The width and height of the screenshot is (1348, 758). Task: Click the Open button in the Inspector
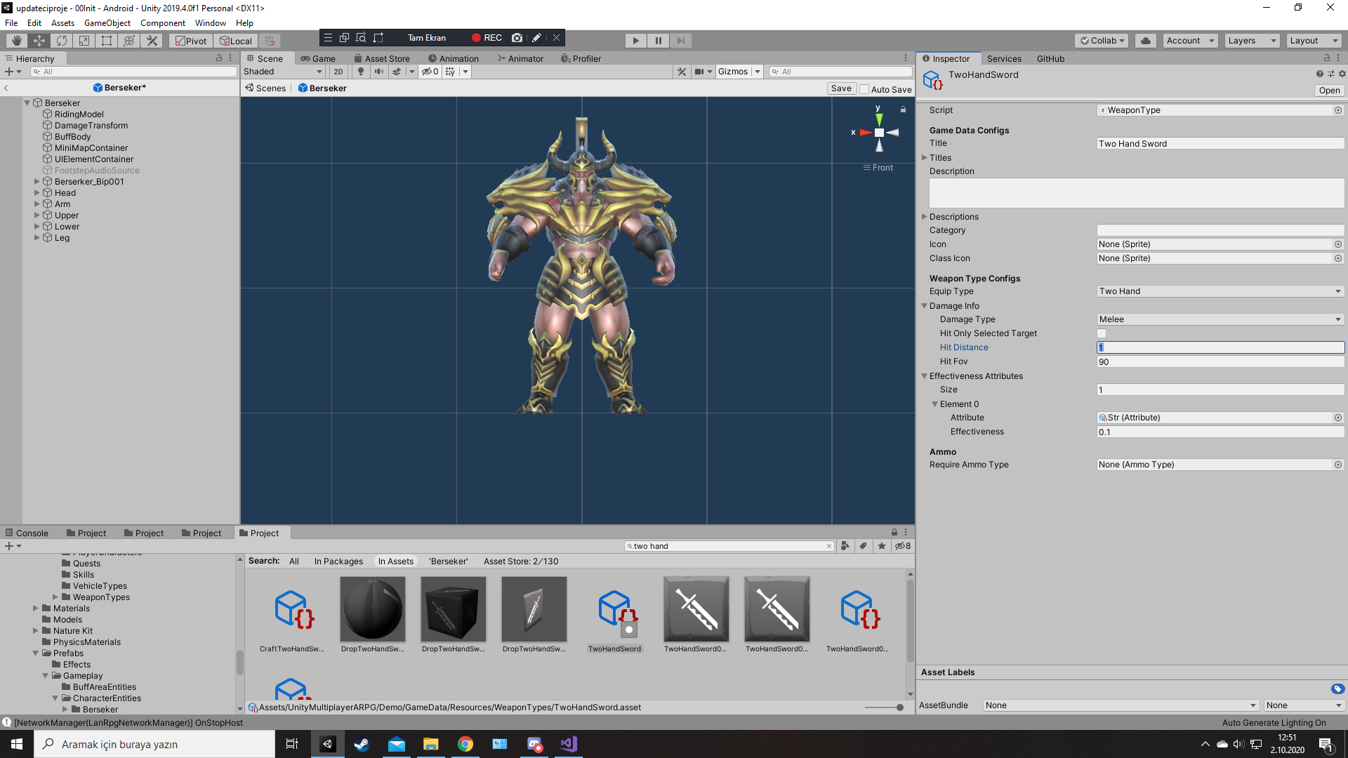1329,91
